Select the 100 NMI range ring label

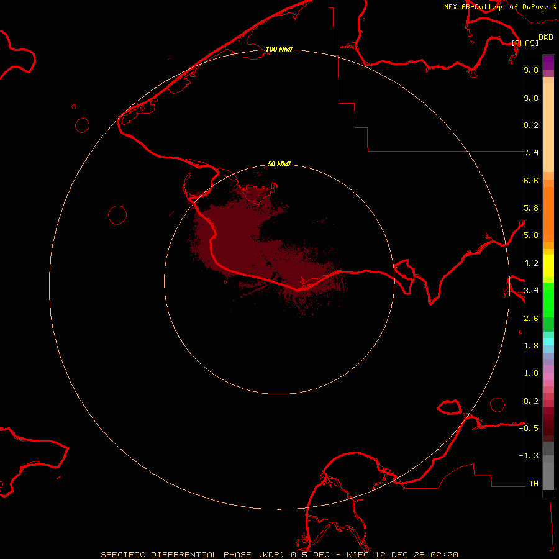coord(278,49)
